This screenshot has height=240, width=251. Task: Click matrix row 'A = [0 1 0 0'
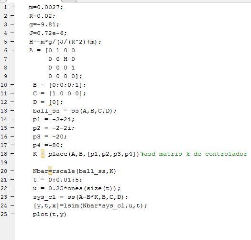click(x=52, y=50)
